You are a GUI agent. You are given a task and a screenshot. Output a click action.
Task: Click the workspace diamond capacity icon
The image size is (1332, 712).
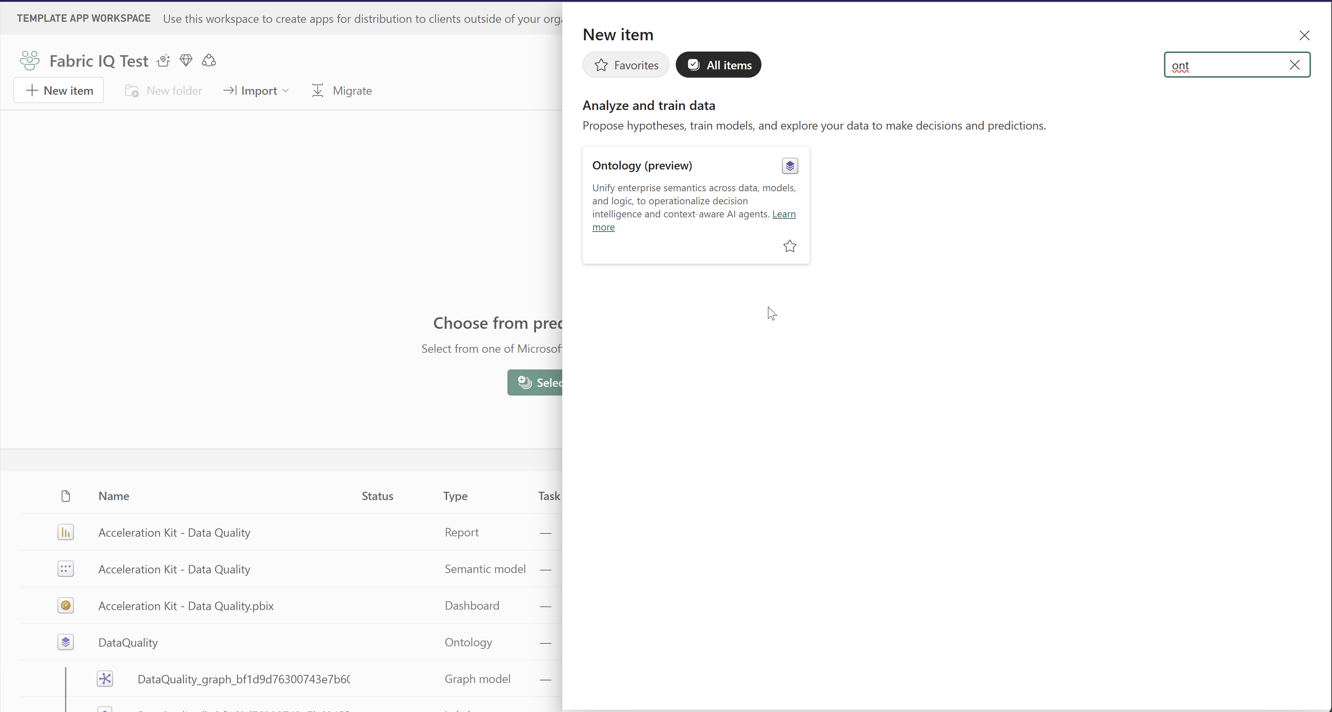[186, 61]
